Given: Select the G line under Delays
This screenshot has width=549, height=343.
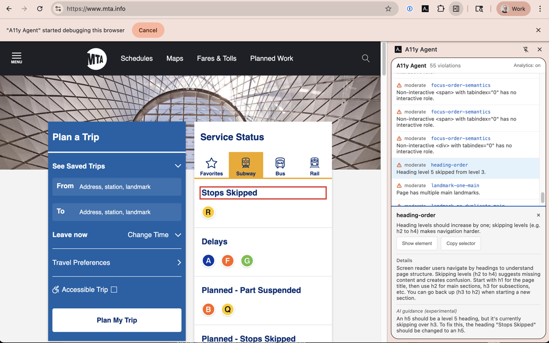Looking at the screenshot, I should (x=247, y=261).
